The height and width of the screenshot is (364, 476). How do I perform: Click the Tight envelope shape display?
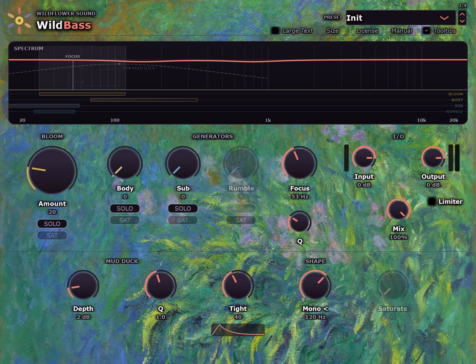pos(238,330)
